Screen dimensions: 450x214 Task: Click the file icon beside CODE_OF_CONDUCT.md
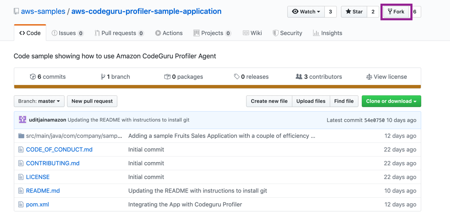[21, 149]
